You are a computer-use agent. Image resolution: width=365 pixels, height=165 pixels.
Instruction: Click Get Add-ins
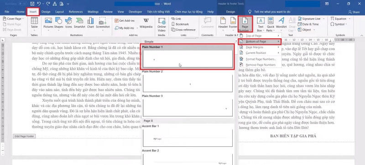(x=125, y=21)
